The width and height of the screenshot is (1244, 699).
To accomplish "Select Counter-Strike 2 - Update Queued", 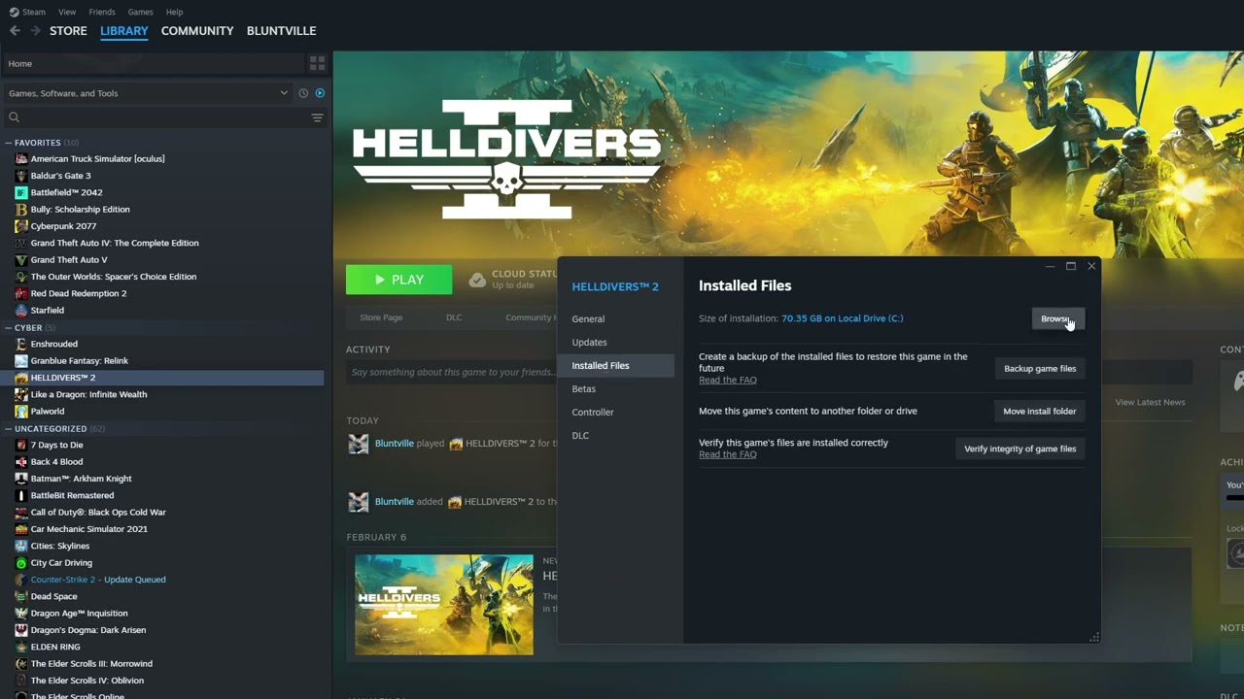I will pyautogui.click(x=98, y=580).
